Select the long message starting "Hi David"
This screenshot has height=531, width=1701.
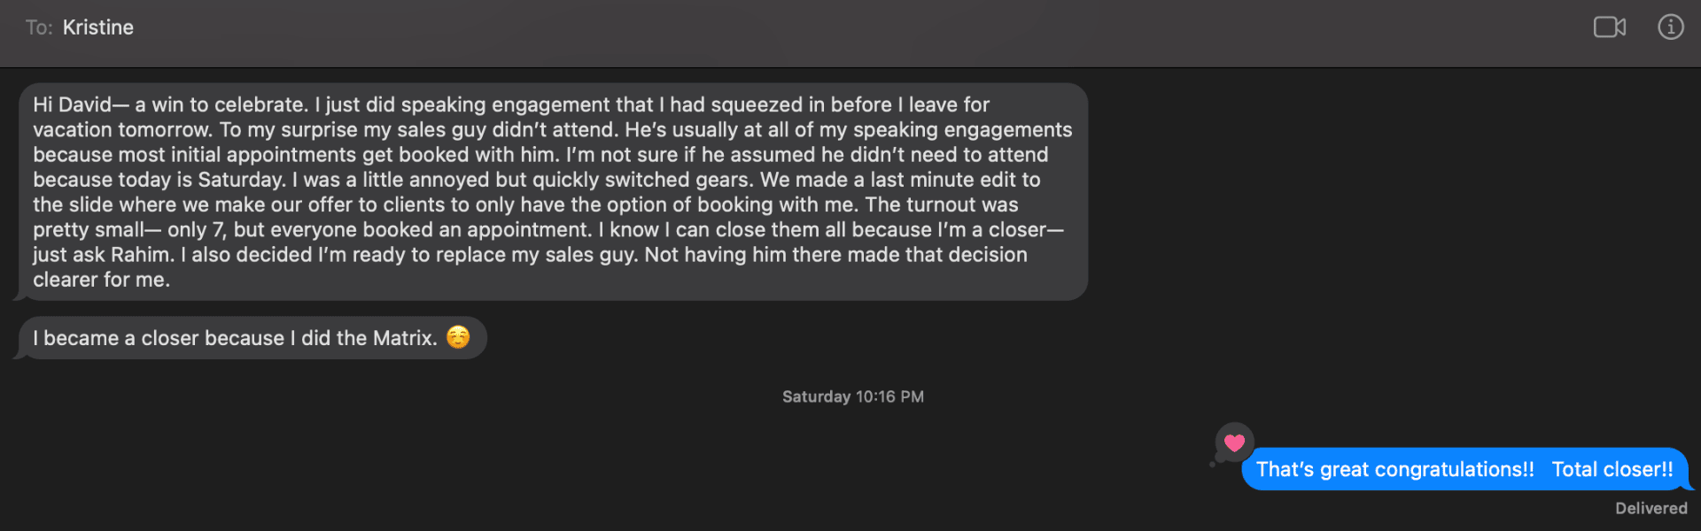[x=553, y=192]
